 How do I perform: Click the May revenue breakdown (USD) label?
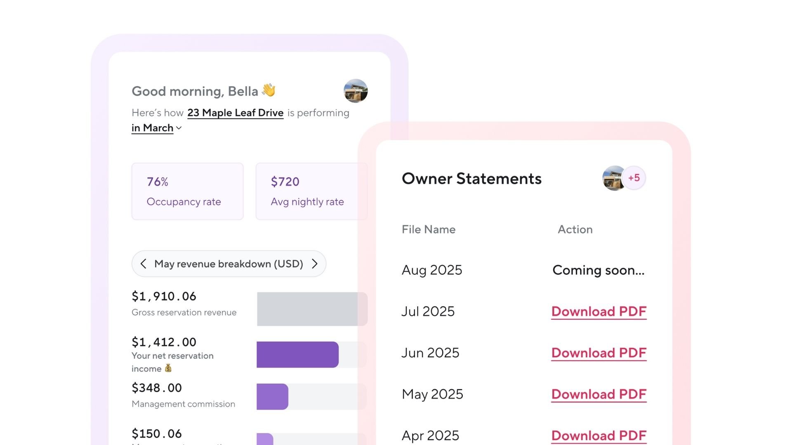[229, 264]
